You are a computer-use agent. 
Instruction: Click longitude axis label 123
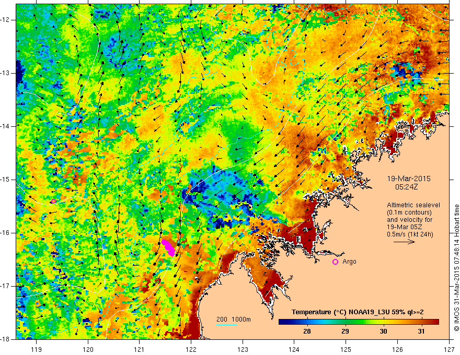click(243, 350)
